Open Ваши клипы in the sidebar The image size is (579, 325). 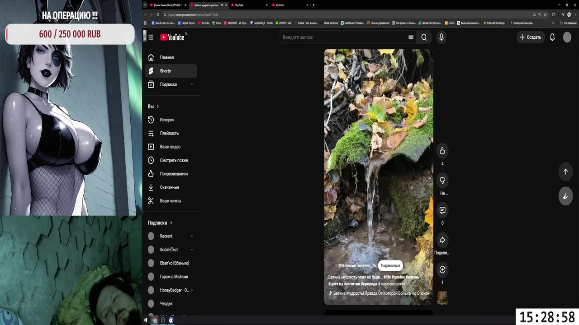[x=171, y=201]
